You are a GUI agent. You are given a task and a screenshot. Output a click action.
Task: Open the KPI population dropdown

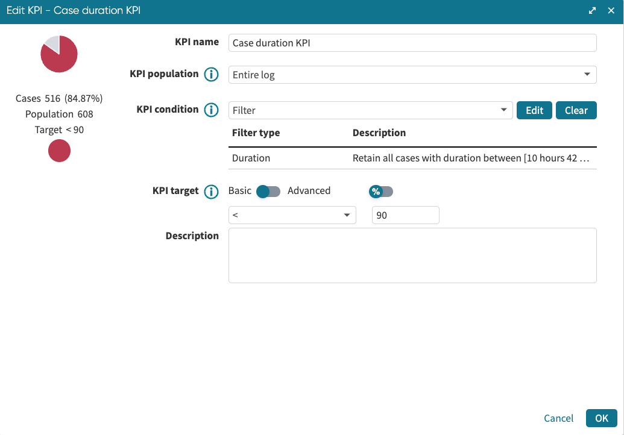point(412,75)
